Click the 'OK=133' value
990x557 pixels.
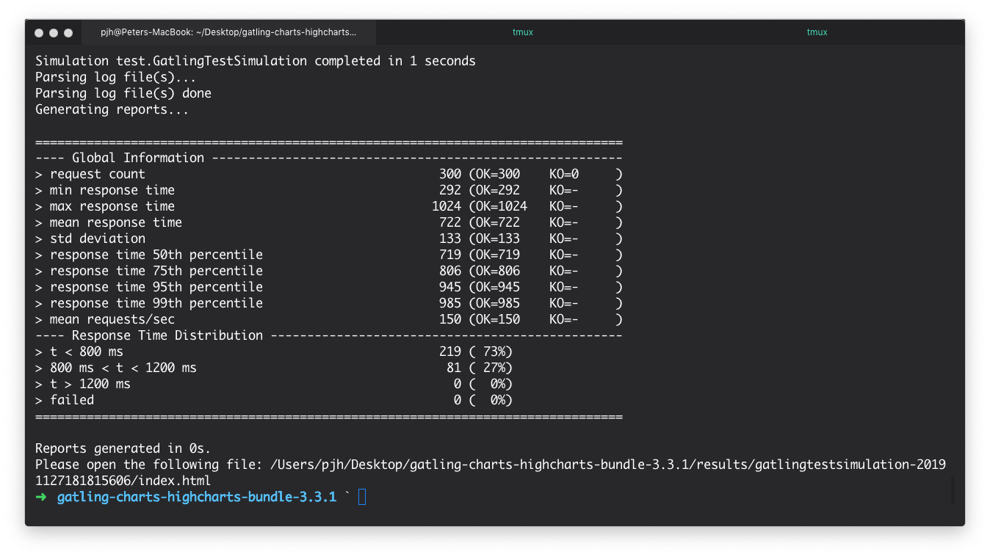(x=498, y=239)
